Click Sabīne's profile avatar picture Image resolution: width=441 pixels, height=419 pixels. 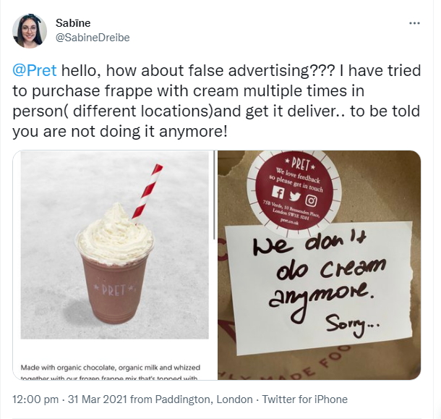point(29,31)
